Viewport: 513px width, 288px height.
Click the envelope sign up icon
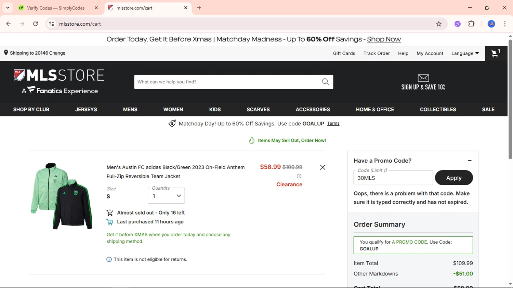(x=423, y=78)
